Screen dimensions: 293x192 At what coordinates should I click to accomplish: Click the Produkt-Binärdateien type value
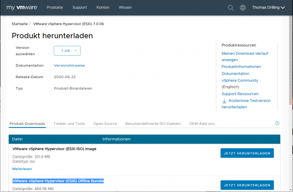coord(73,88)
